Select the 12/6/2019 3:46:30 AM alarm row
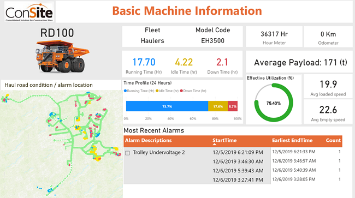 tap(233, 161)
